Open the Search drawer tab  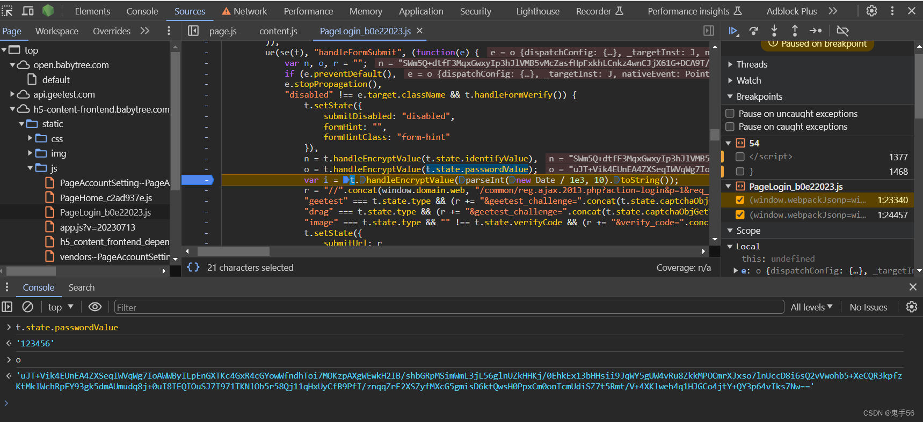point(82,287)
